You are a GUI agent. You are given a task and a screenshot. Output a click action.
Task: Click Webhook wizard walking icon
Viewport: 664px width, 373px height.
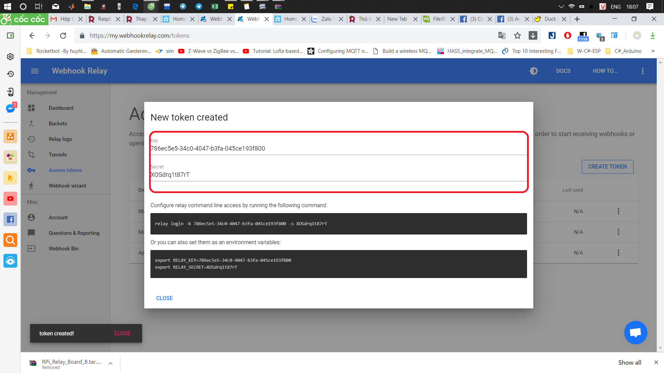(x=31, y=186)
